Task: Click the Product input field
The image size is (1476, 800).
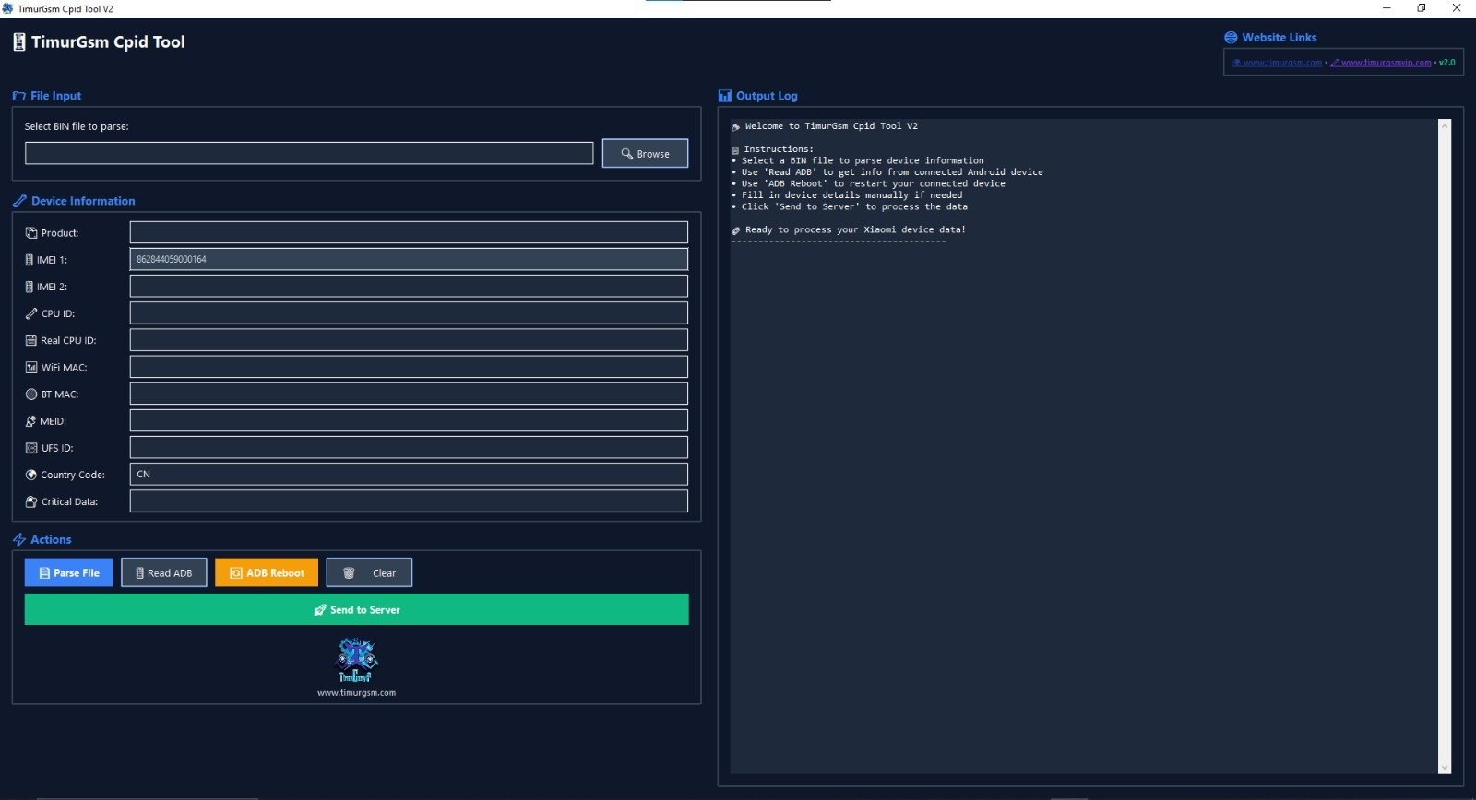Action: [x=409, y=232]
